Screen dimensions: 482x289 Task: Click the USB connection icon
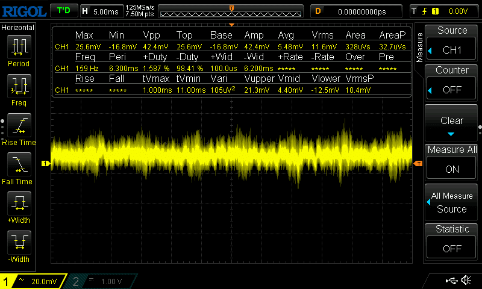point(451,281)
